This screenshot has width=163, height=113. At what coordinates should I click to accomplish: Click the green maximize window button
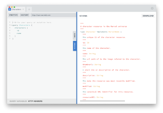point(14,7)
